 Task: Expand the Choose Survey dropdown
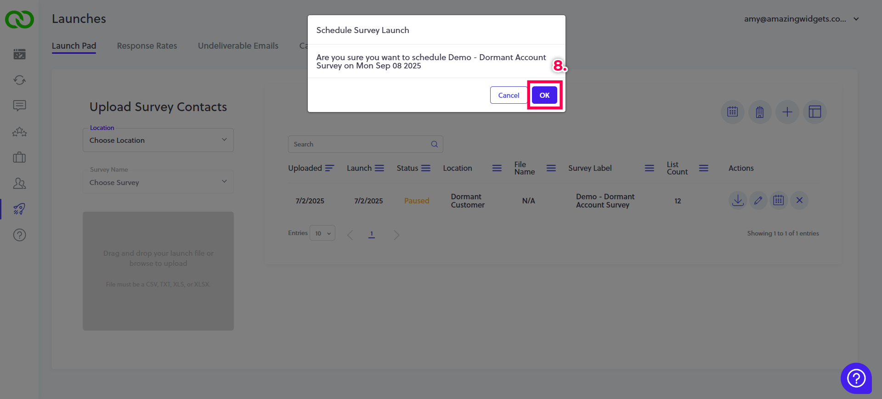[x=158, y=182]
